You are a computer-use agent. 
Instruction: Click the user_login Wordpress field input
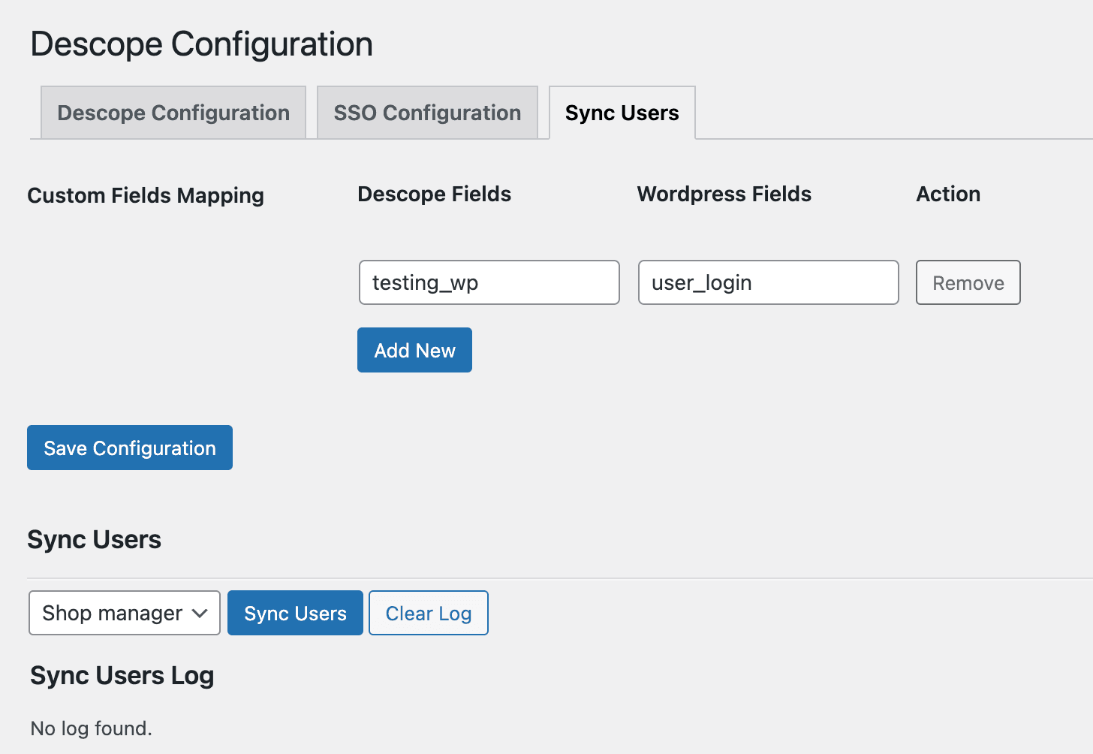tap(768, 282)
